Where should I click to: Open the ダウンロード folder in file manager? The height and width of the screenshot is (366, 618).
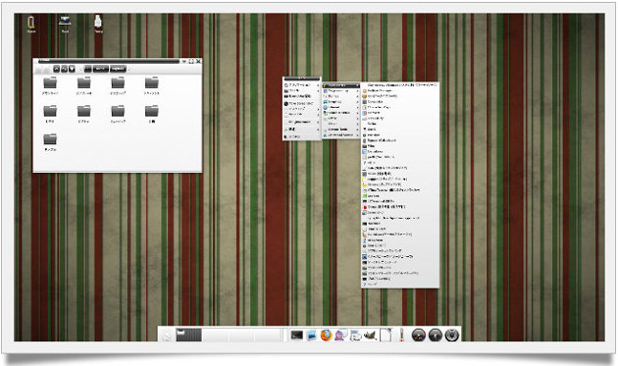[50, 86]
